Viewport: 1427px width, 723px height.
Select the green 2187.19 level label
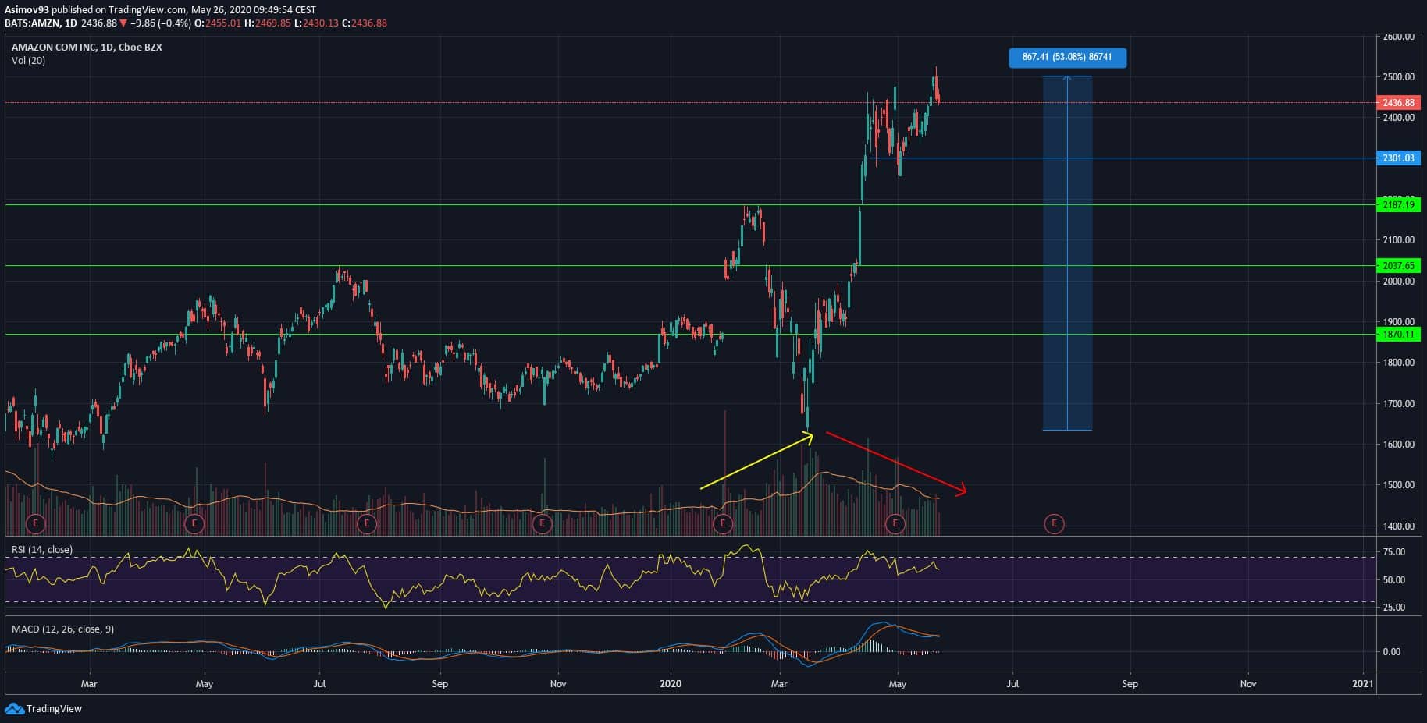(1398, 205)
